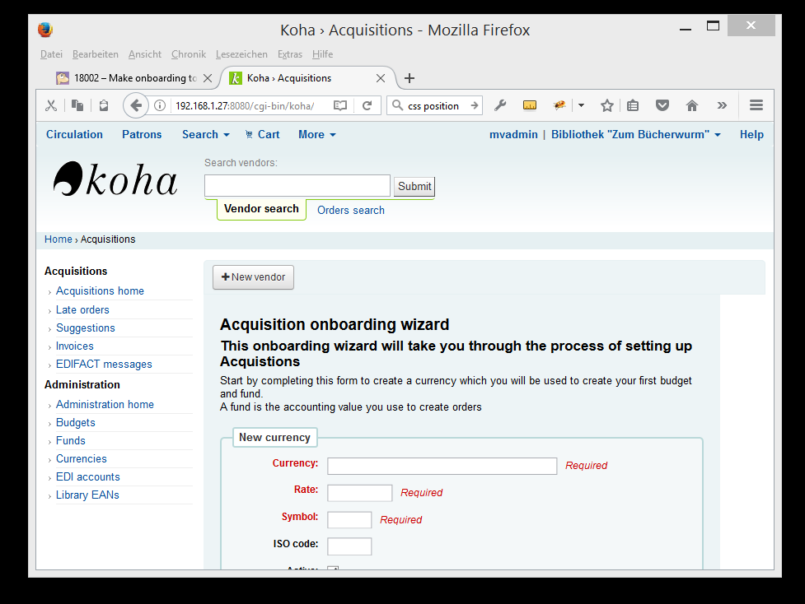Focus the Currency name input field
The width and height of the screenshot is (805, 604).
pos(442,466)
